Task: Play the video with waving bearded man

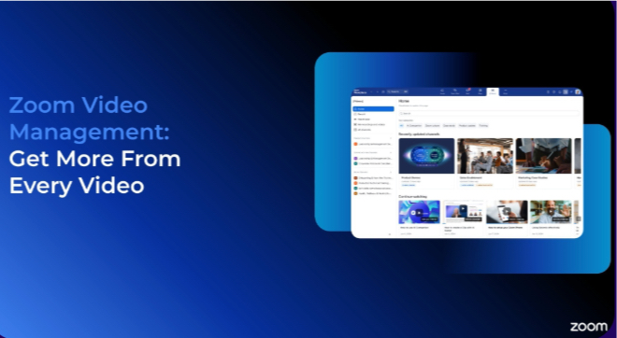Action: point(551,212)
